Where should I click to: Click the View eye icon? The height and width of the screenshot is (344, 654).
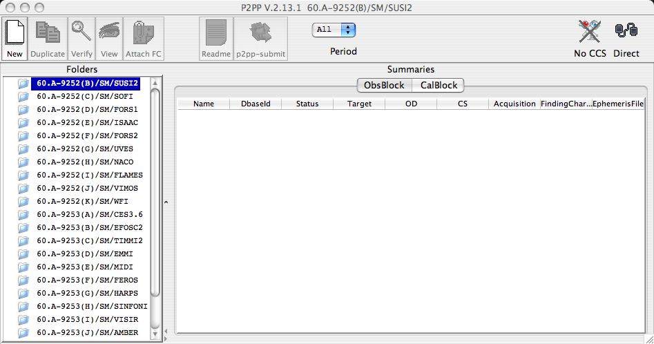(109, 39)
